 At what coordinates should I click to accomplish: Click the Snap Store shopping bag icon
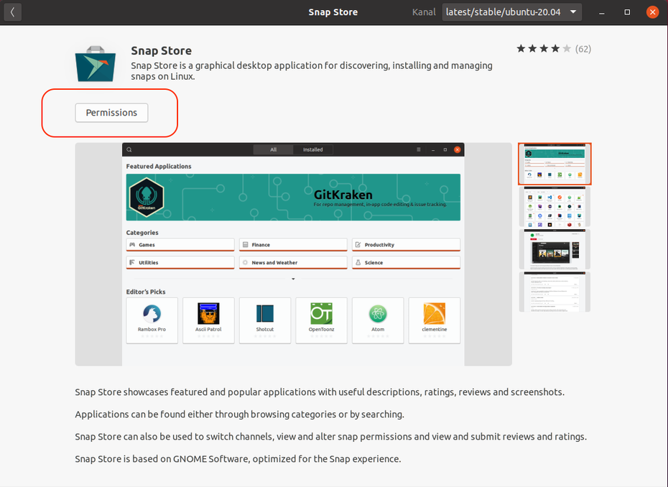click(x=96, y=63)
